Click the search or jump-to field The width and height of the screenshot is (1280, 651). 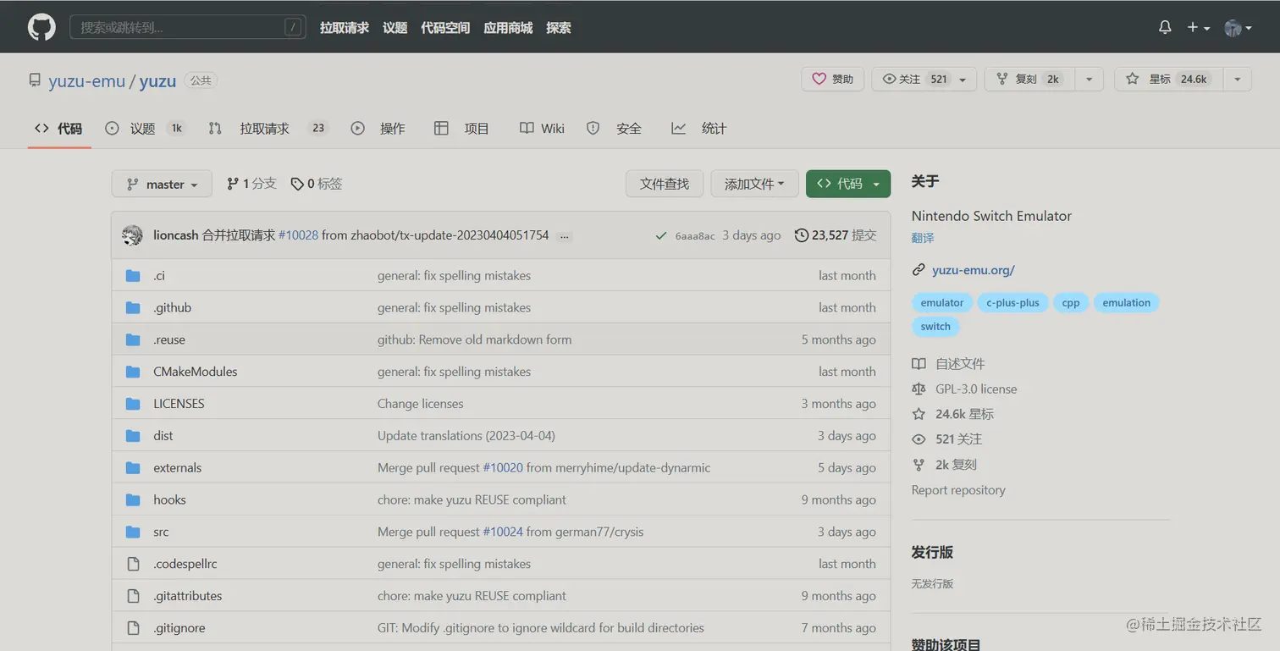point(187,27)
